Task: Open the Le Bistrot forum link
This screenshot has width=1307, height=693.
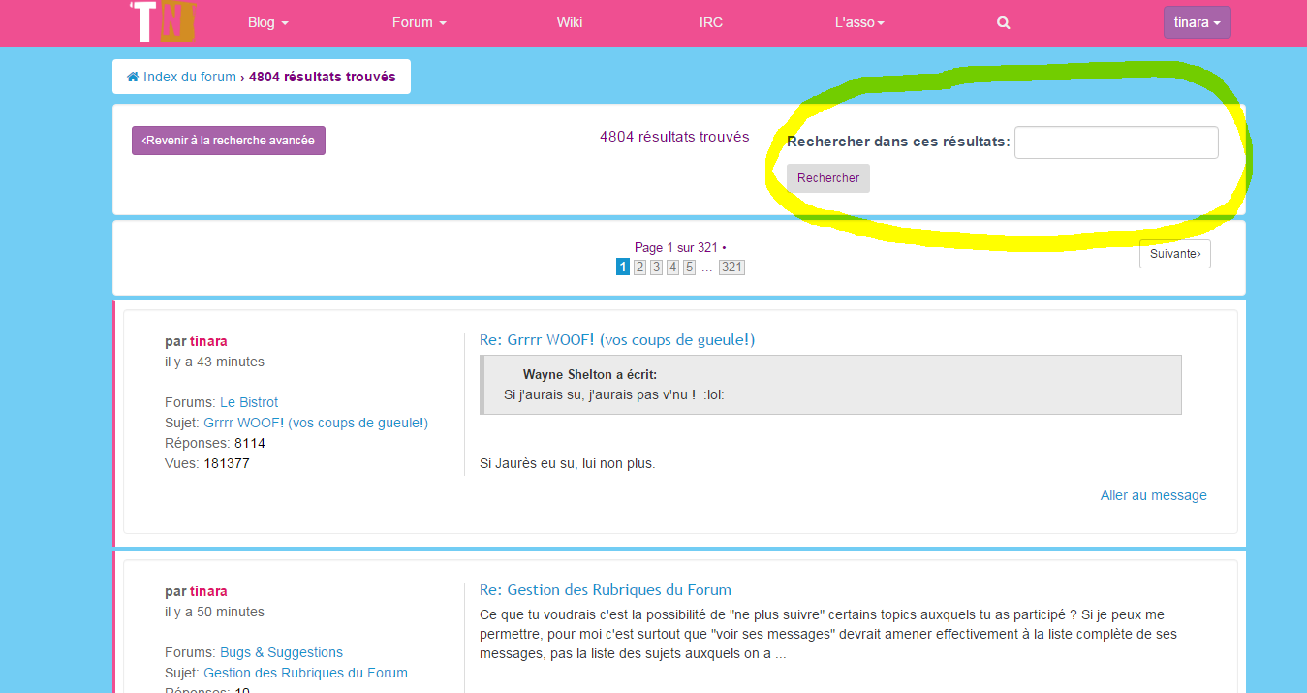Action: click(249, 402)
